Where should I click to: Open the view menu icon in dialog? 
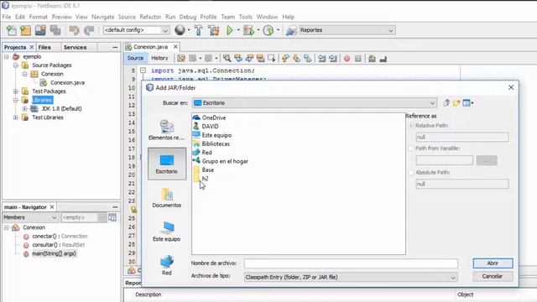point(468,102)
